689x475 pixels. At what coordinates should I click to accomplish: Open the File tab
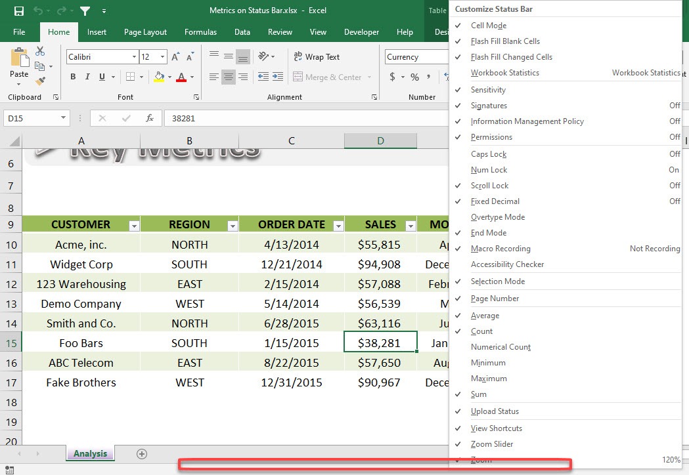19,32
